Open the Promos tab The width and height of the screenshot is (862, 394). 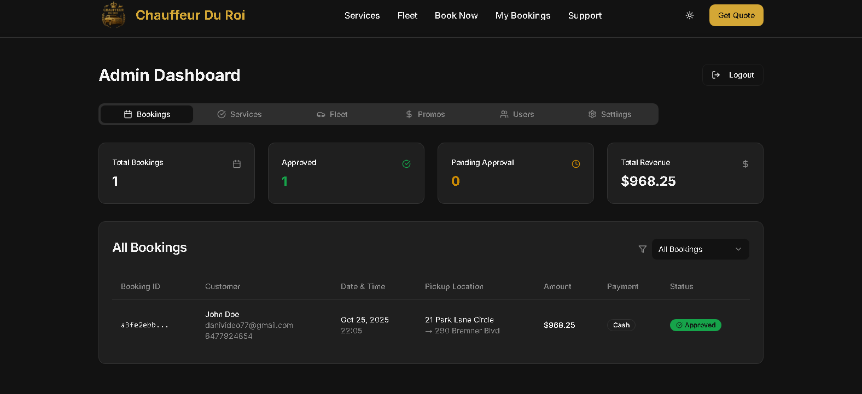[x=425, y=114]
